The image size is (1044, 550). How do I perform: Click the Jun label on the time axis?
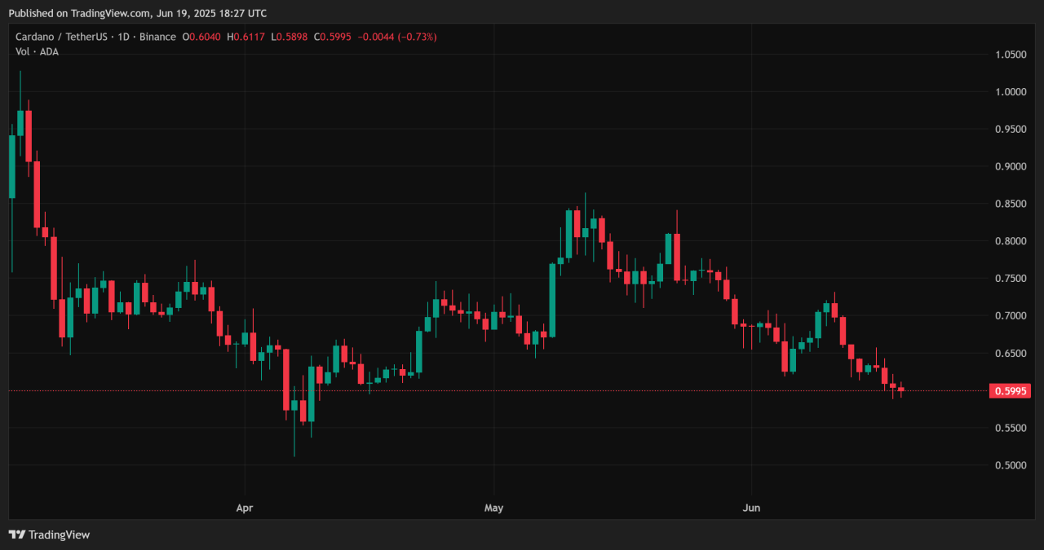point(751,508)
